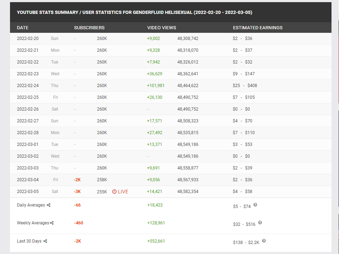Click the share icon beside Last 30 Days
The image size is (339, 254).
[45, 241]
